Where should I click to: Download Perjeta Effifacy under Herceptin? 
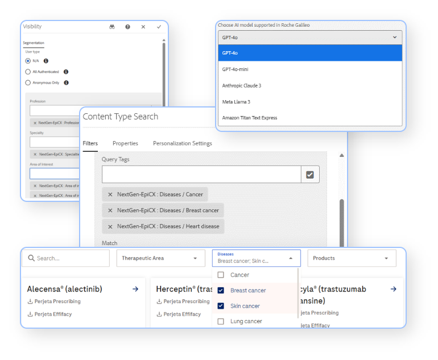coord(179,314)
